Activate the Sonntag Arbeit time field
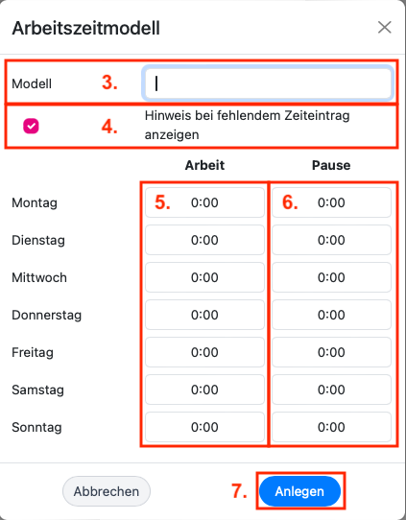 [x=204, y=427]
